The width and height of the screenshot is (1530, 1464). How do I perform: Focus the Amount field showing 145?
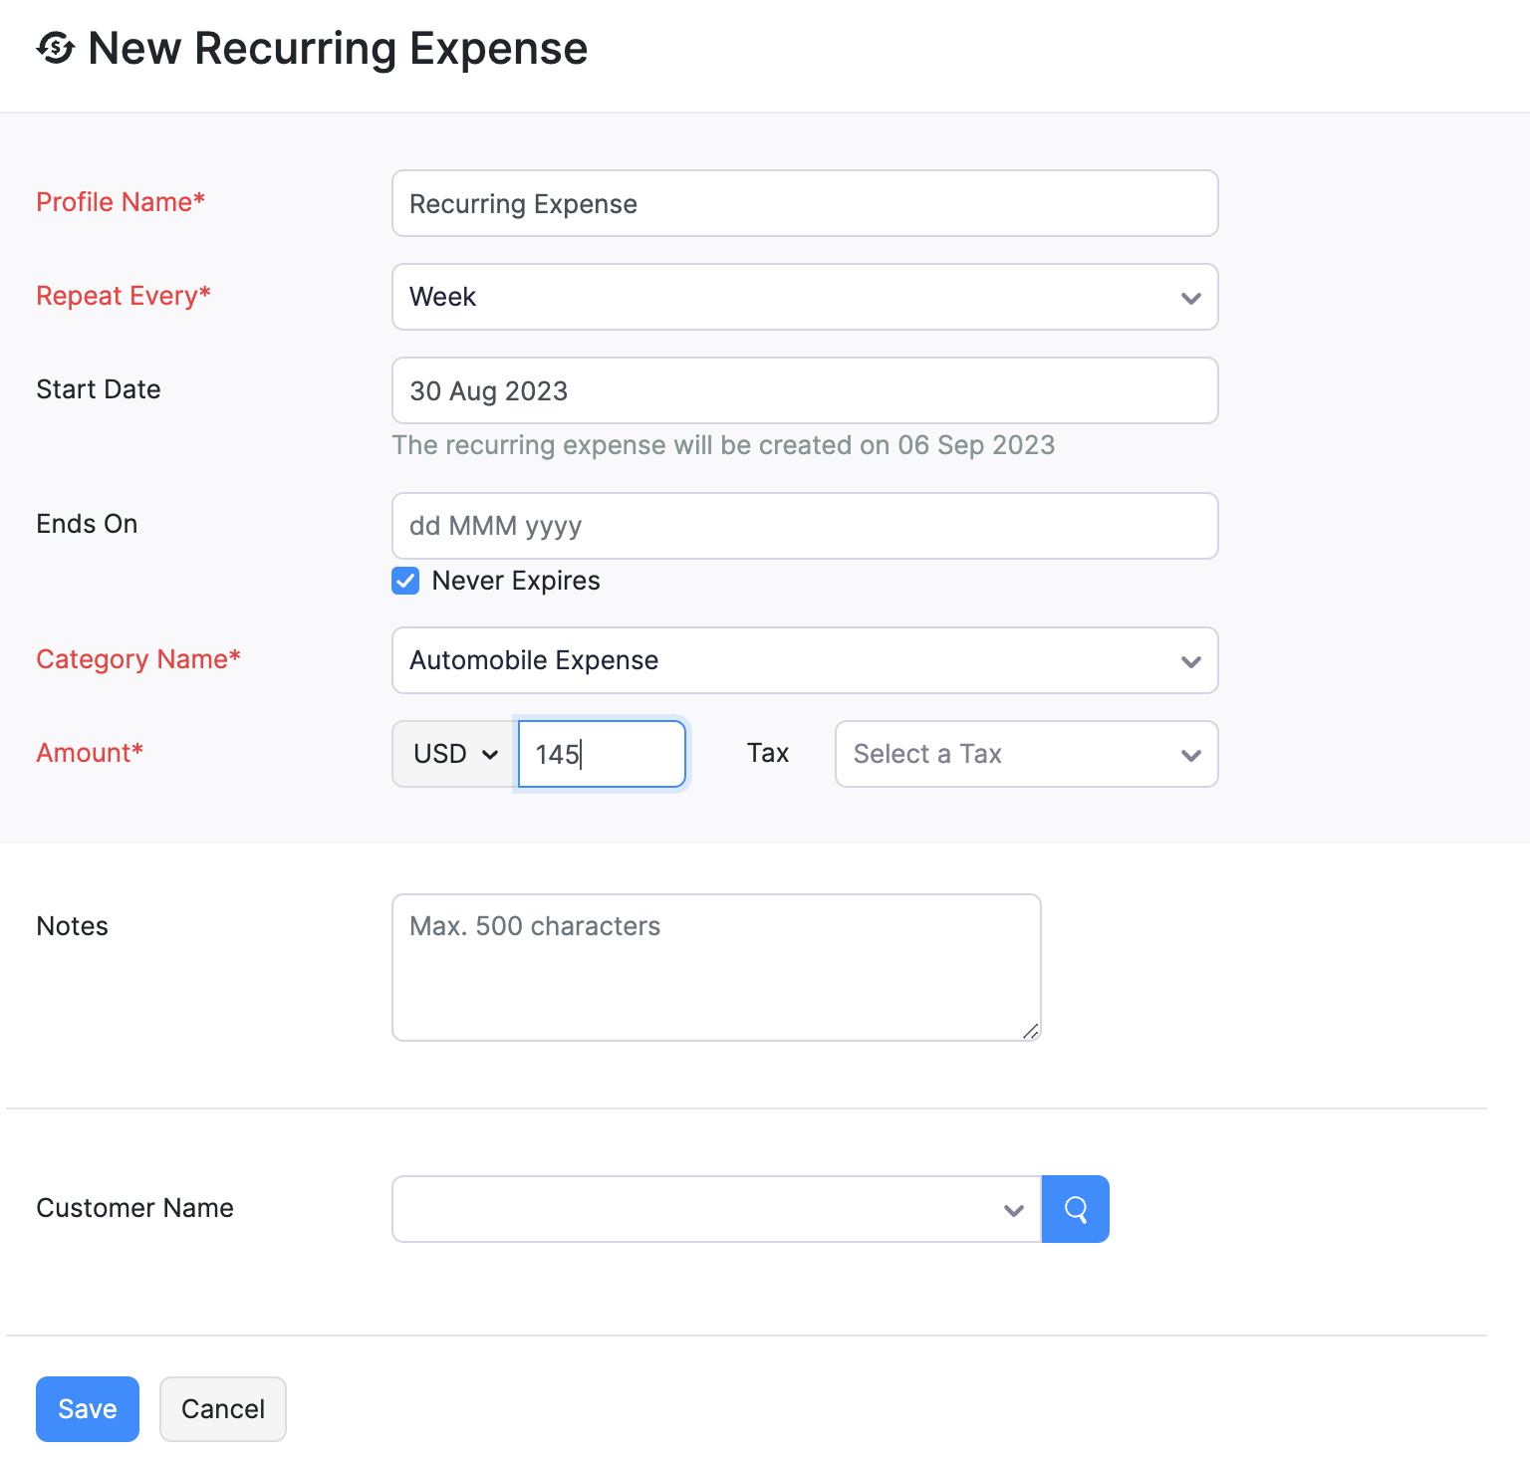[x=601, y=754]
